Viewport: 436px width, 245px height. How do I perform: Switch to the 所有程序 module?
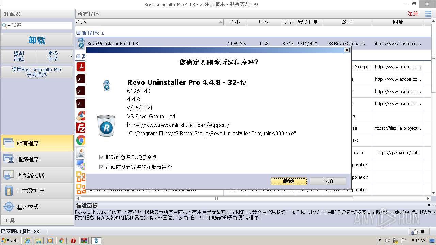[37, 143]
